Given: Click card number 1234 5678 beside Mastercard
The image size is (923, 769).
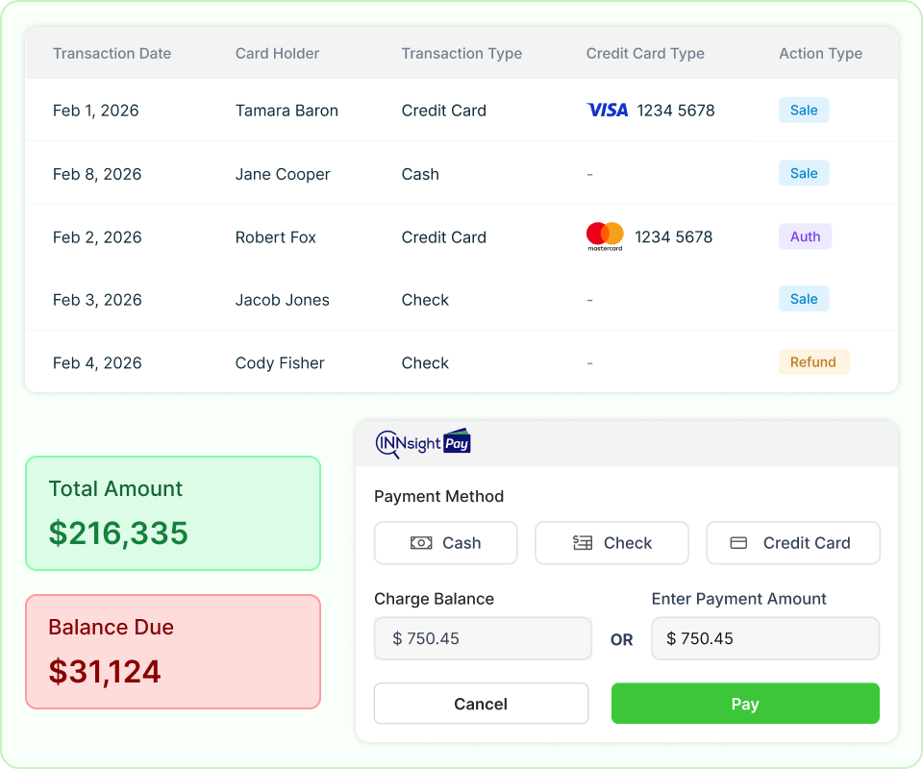Looking at the screenshot, I should pyautogui.click(x=673, y=236).
